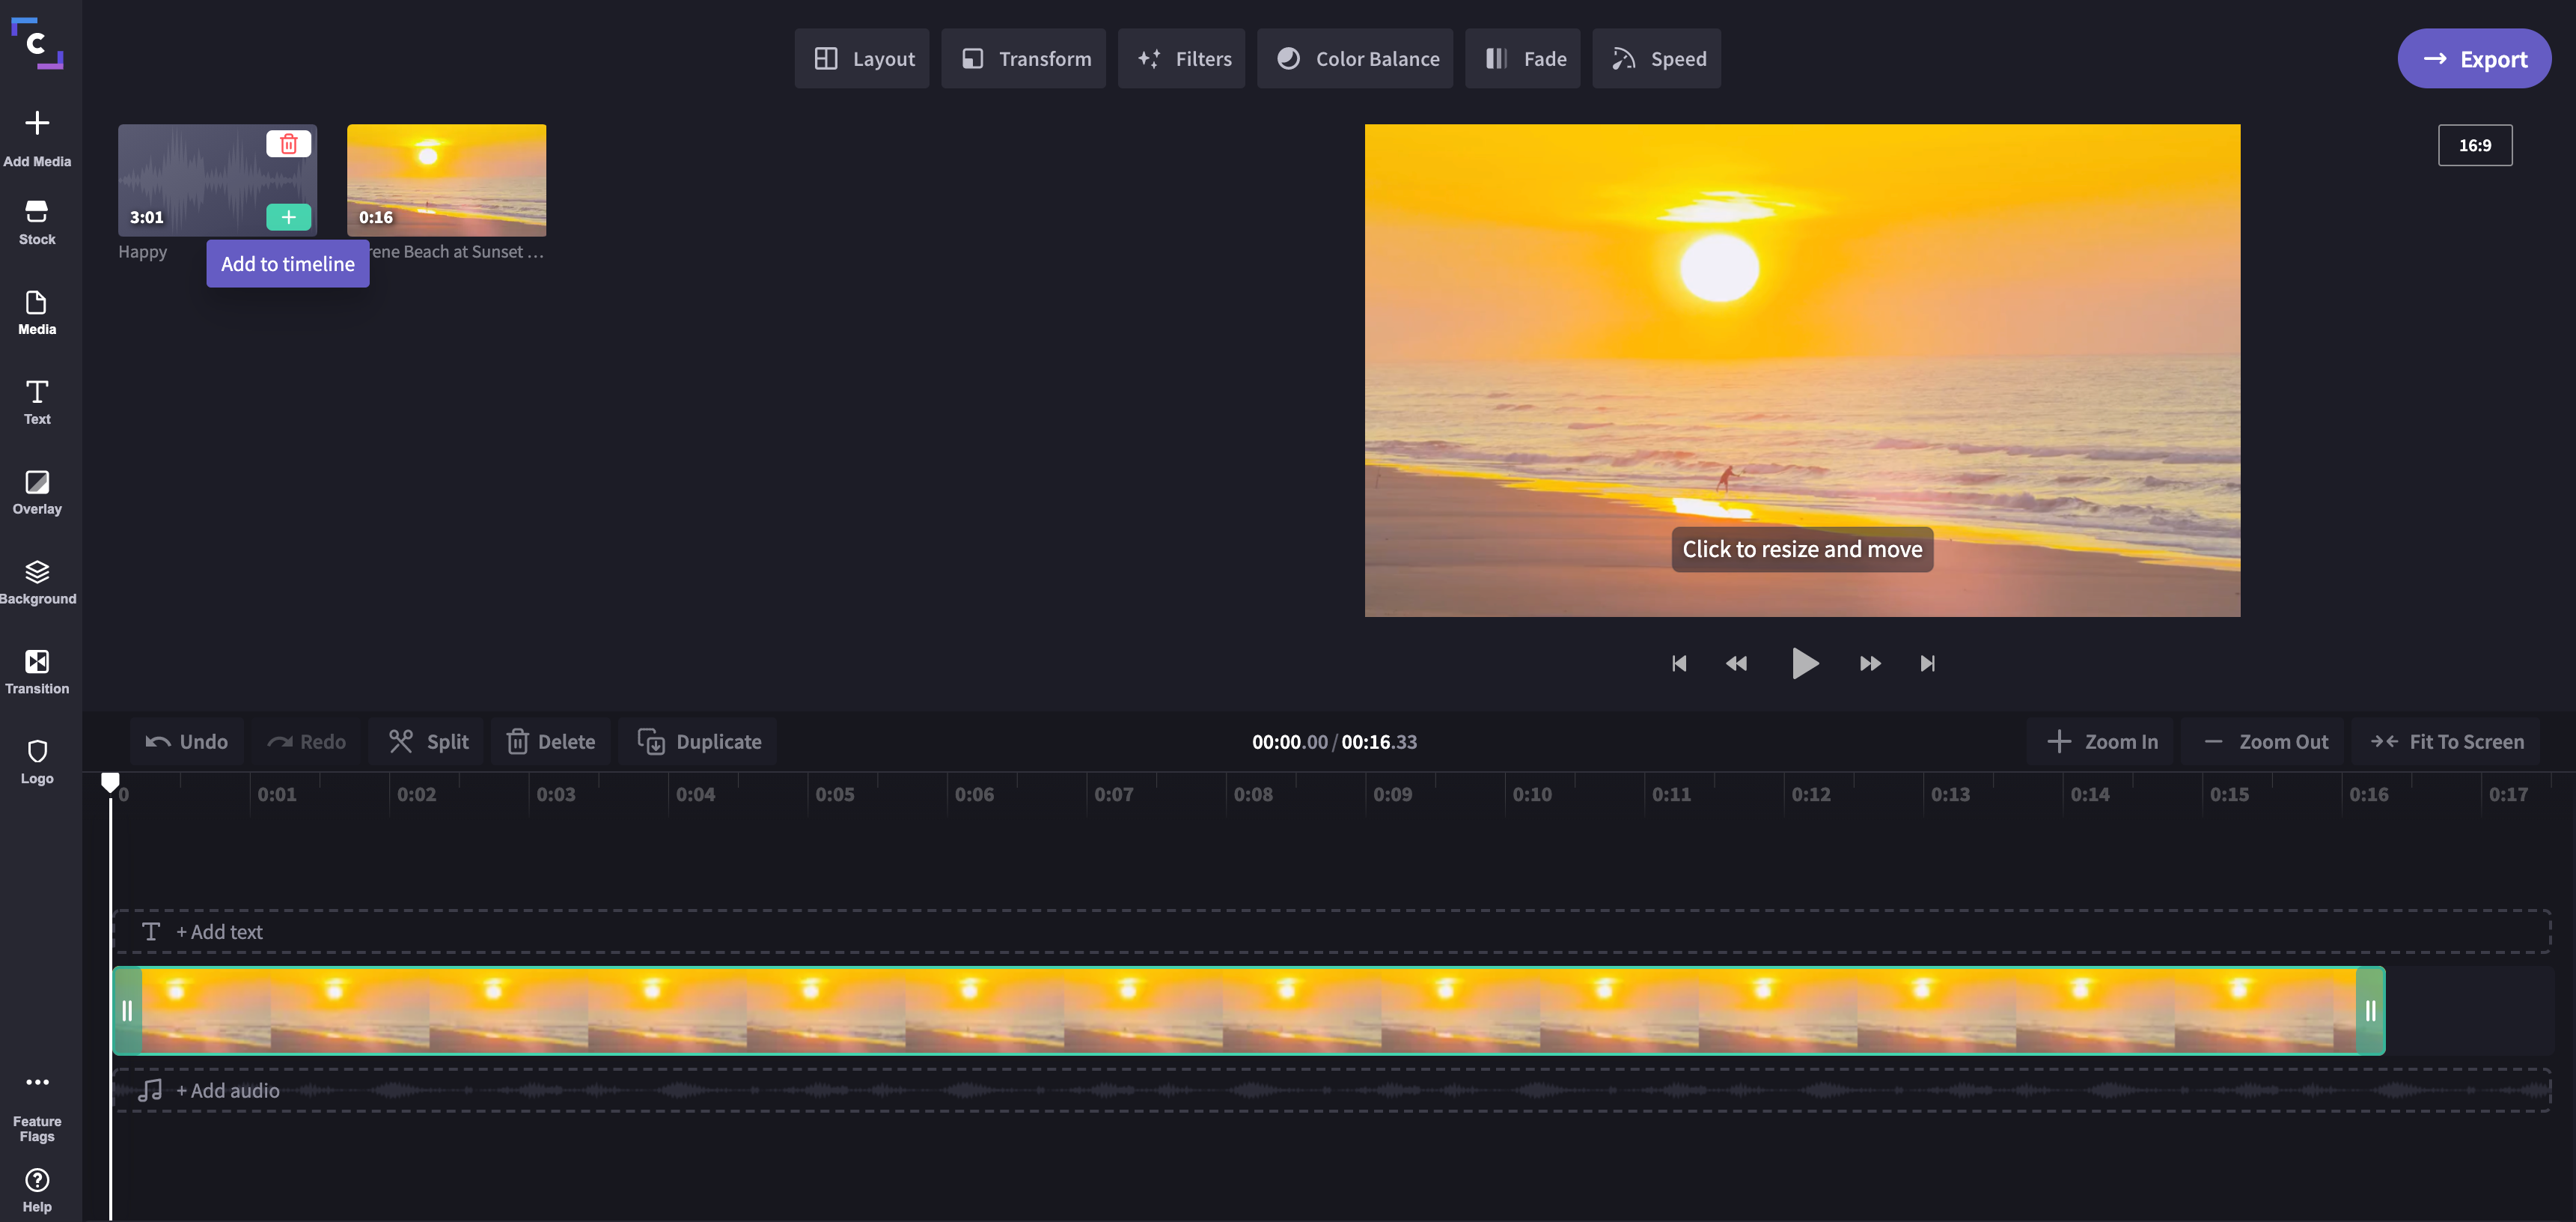Click Undo in the timeline toolbar
This screenshot has height=1222, width=2576.
187,741
